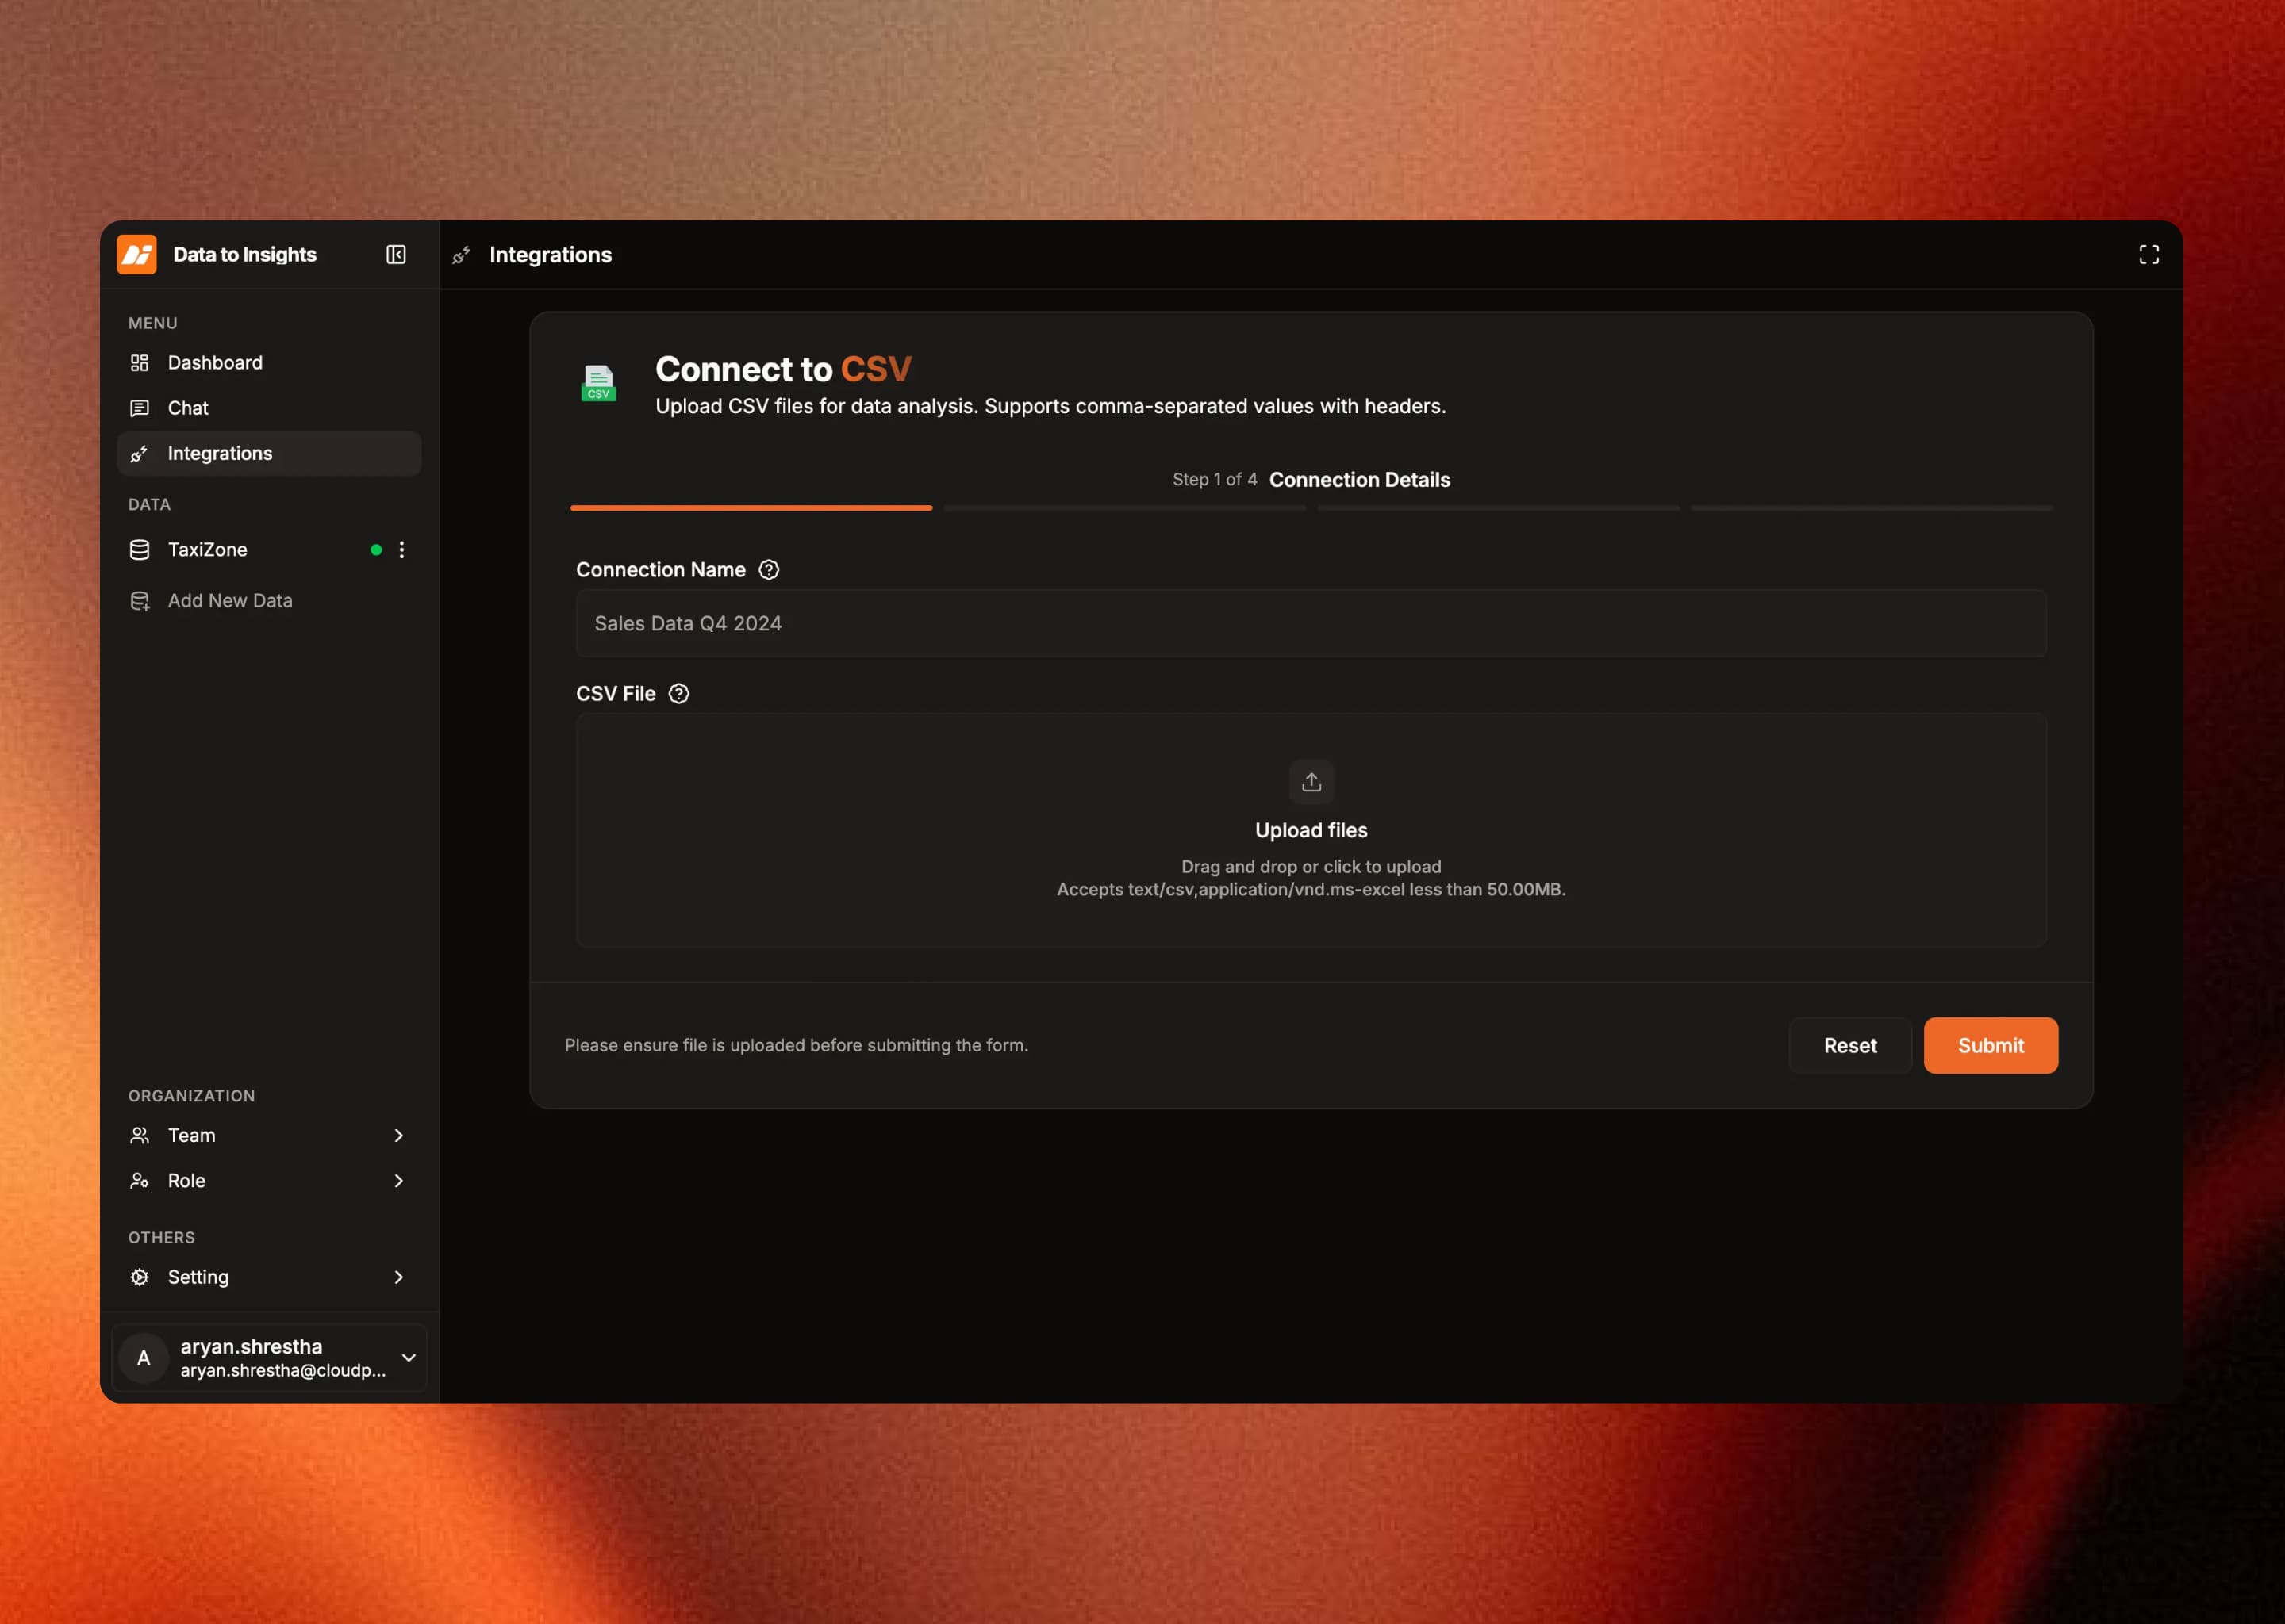
Task: Open Chat from the menu
Action: coord(269,408)
